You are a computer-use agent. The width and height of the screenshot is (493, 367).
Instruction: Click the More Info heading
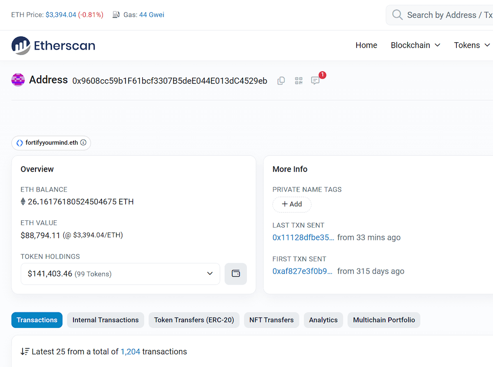[x=290, y=169]
